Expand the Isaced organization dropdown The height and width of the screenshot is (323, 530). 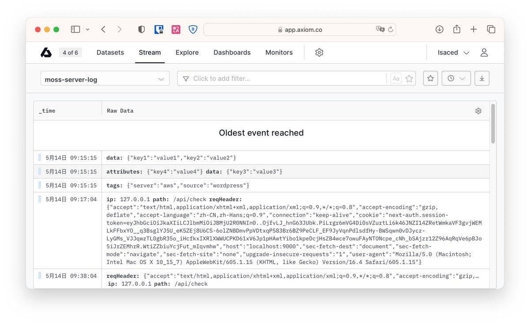click(x=453, y=53)
